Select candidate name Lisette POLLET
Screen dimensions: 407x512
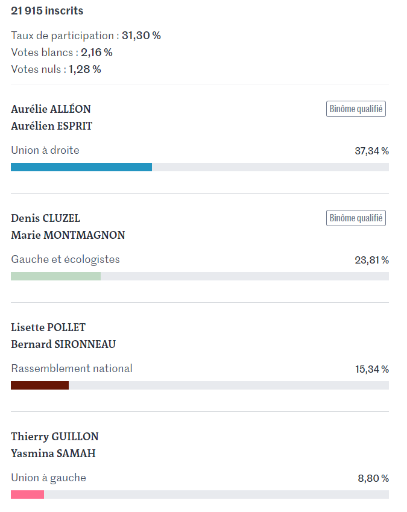[x=48, y=327]
